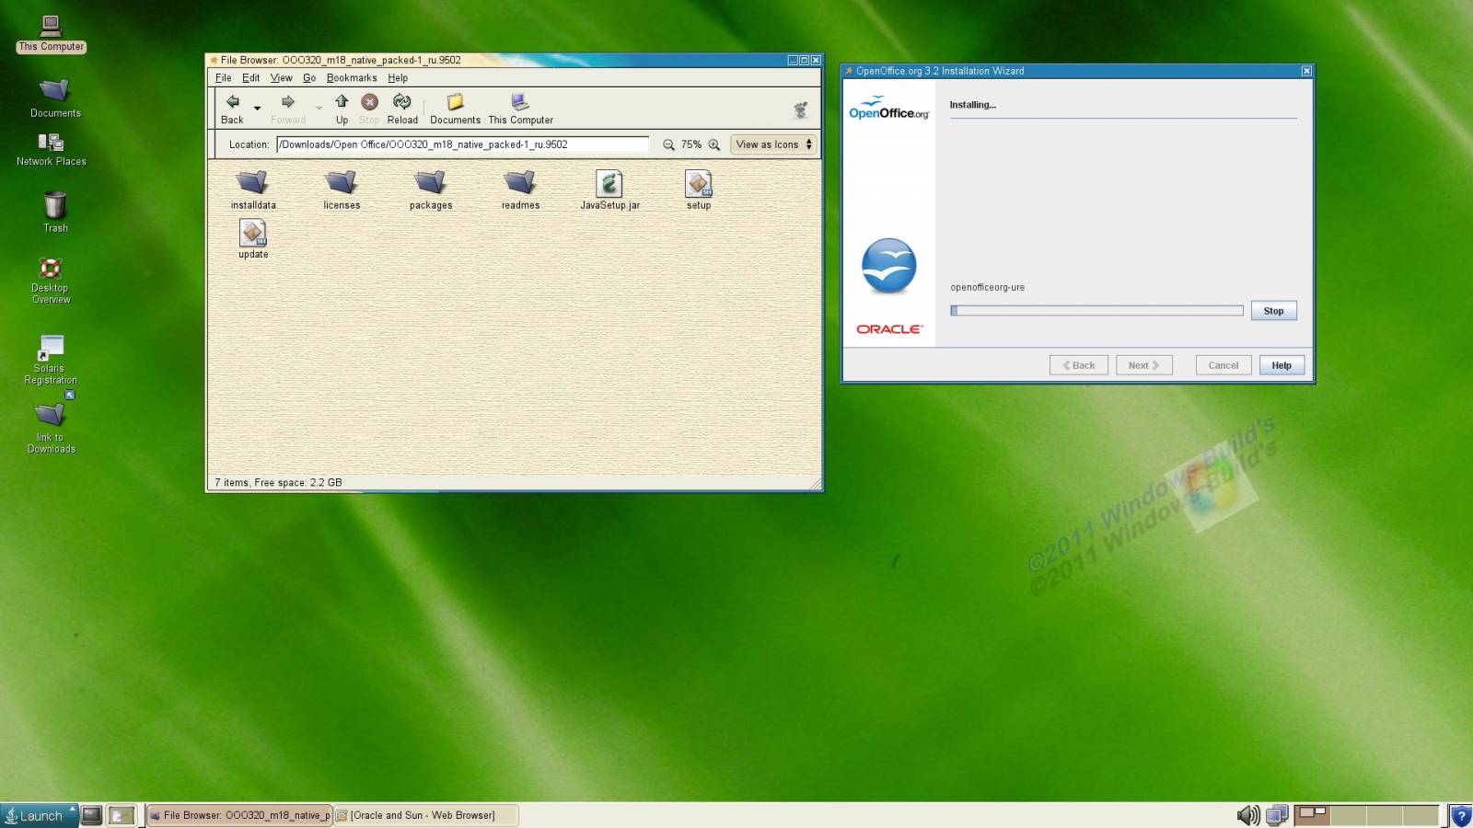Open the volume control in the tray
The image size is (1473, 828).
point(1248,815)
